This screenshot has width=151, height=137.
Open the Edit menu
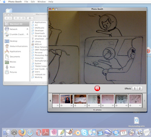[33, 2]
